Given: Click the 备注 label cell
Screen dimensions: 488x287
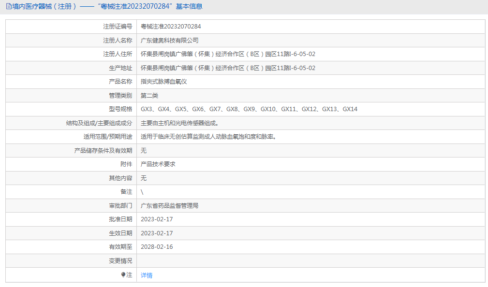Looking at the screenshot, I should (x=71, y=192).
